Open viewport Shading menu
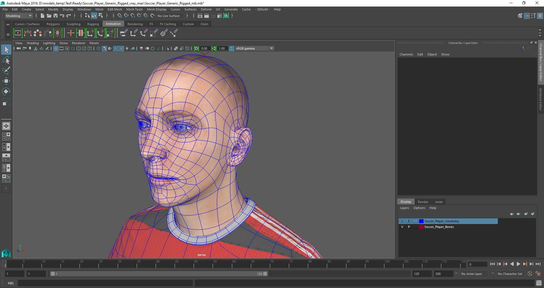The width and height of the screenshot is (544, 288). pyautogui.click(x=33, y=43)
